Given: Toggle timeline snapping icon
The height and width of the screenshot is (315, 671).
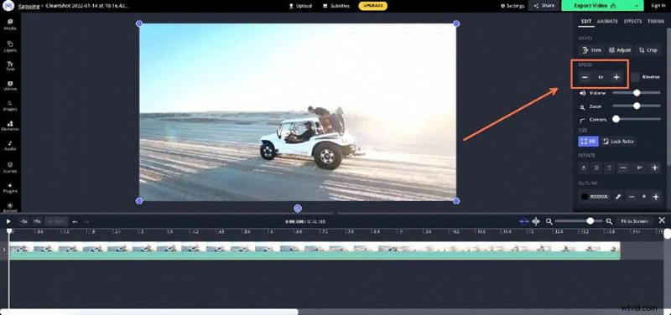Looking at the screenshot, I should tap(523, 221).
